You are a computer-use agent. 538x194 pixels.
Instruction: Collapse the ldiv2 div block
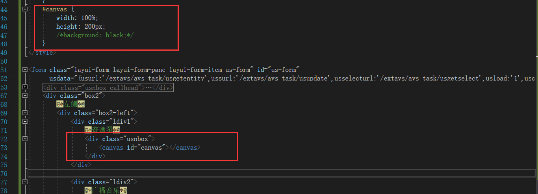25,182
